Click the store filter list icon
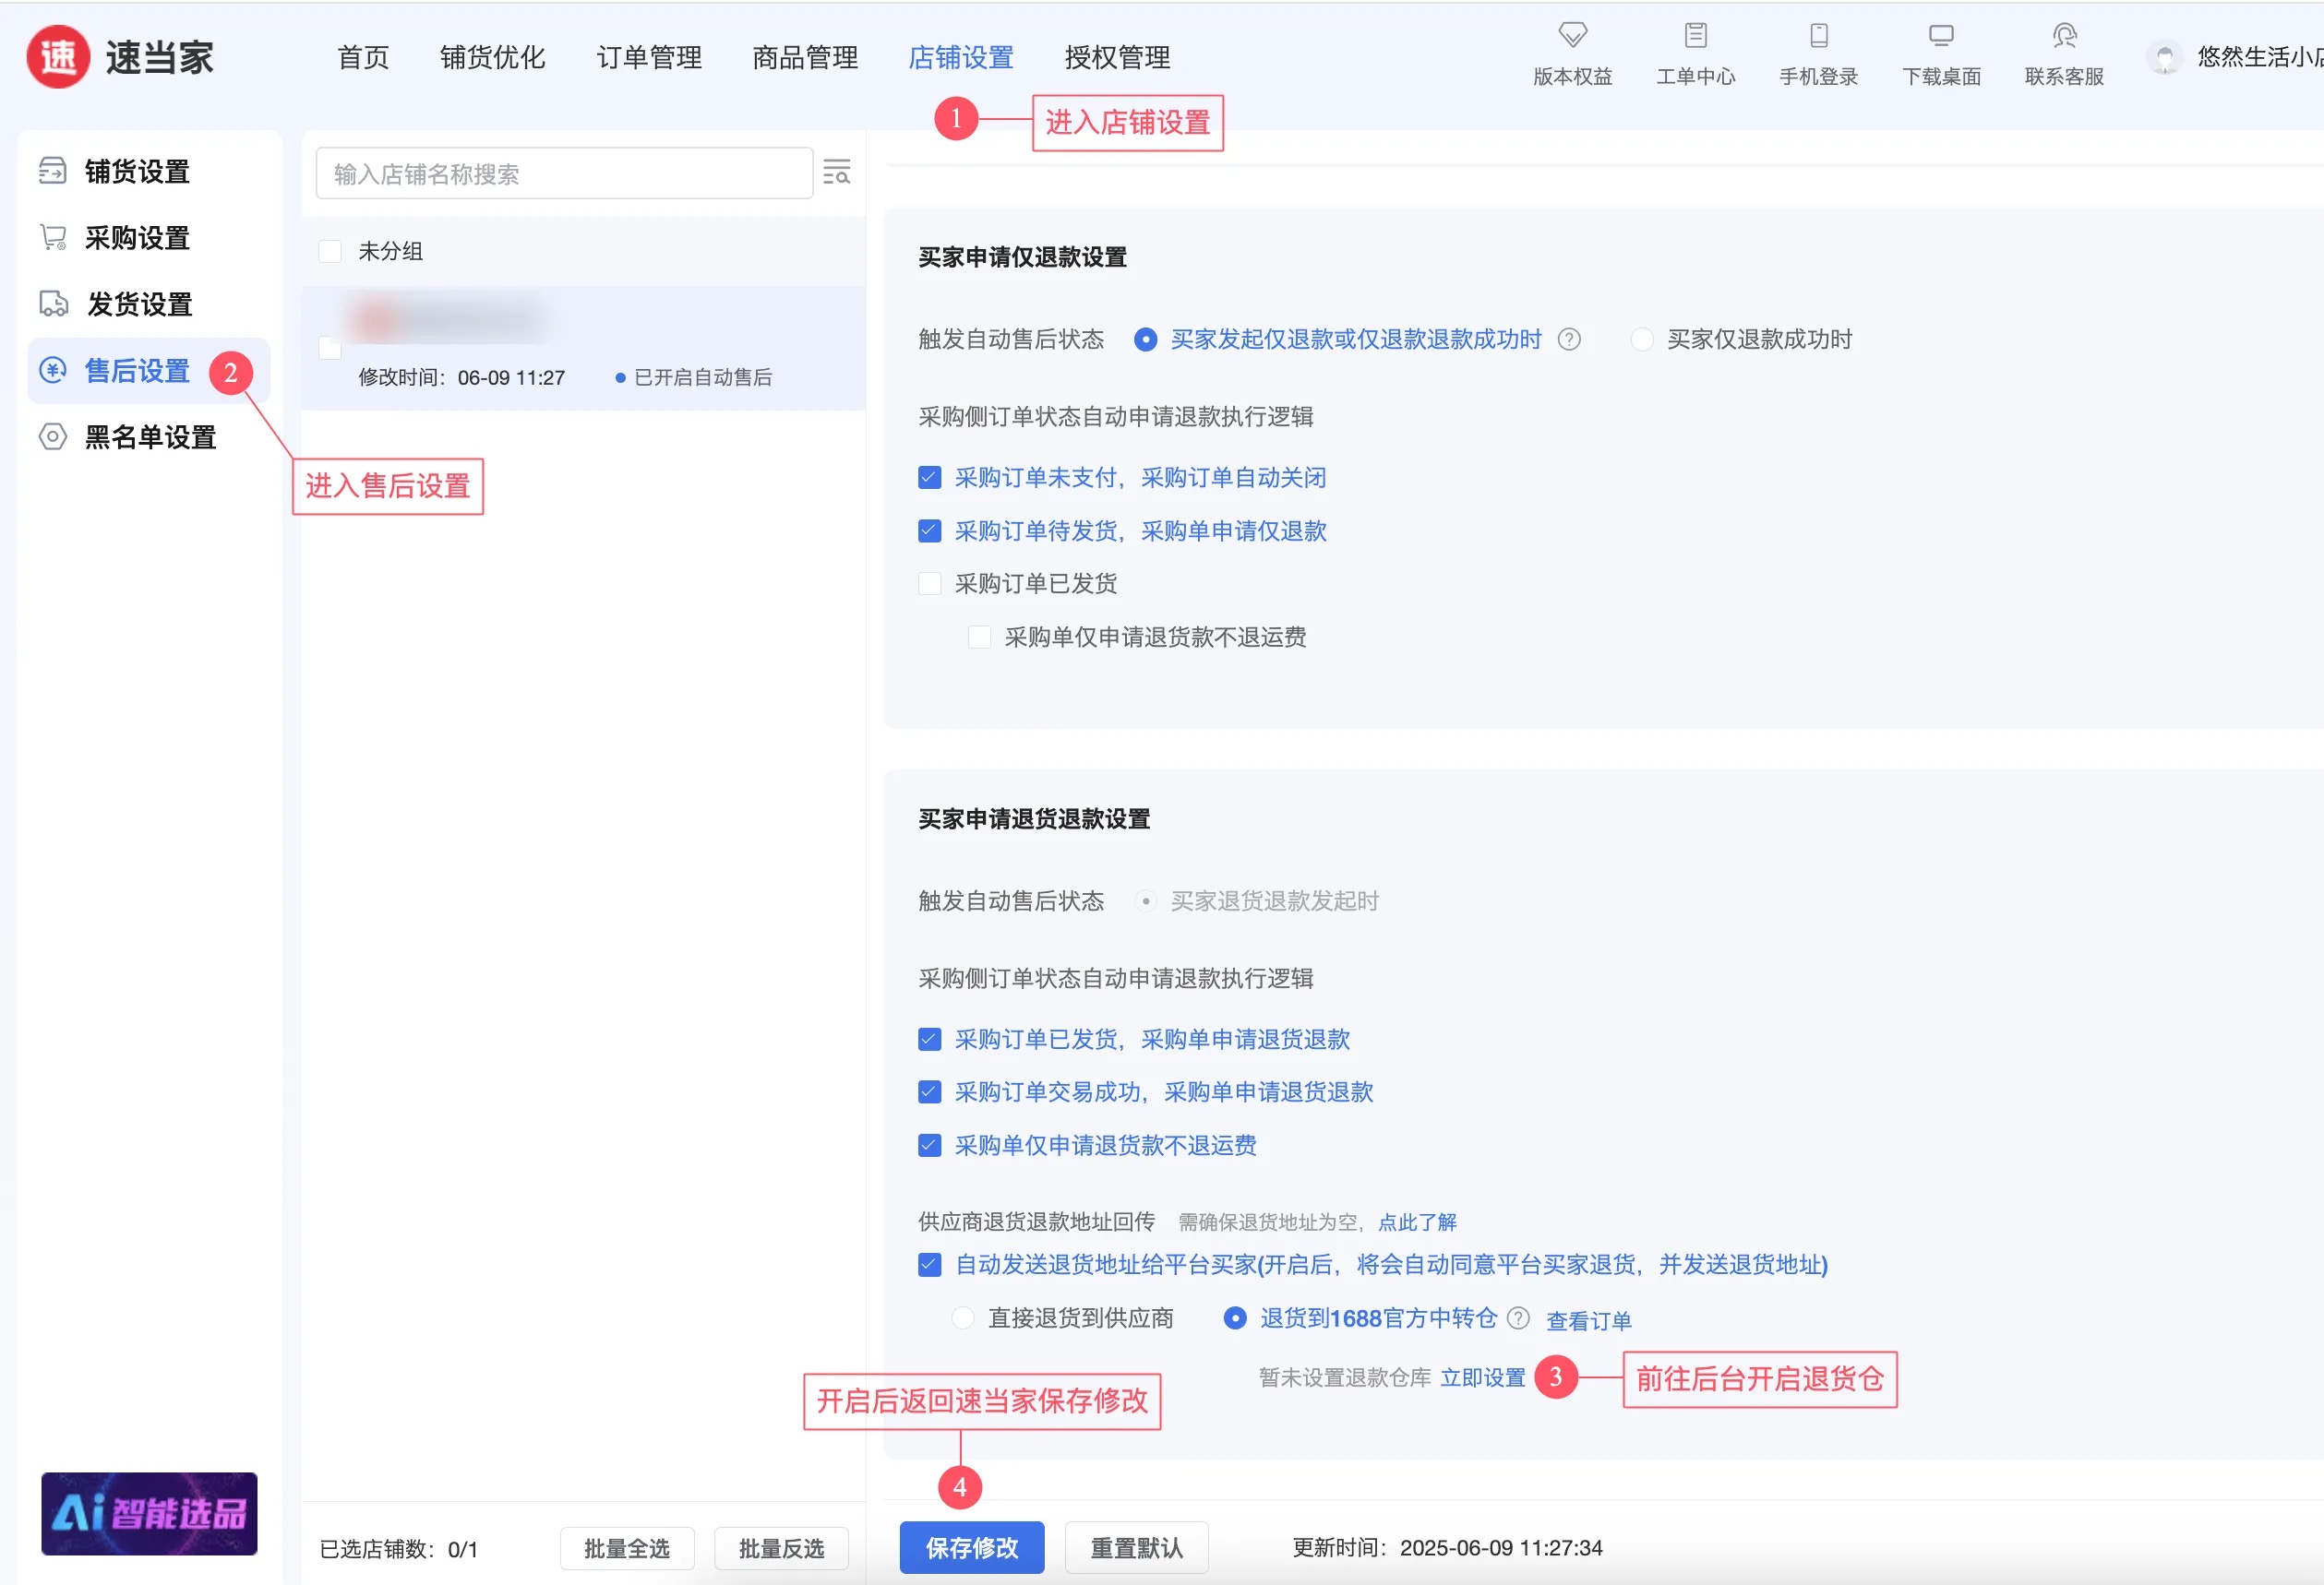The height and width of the screenshot is (1585, 2324). point(836,173)
